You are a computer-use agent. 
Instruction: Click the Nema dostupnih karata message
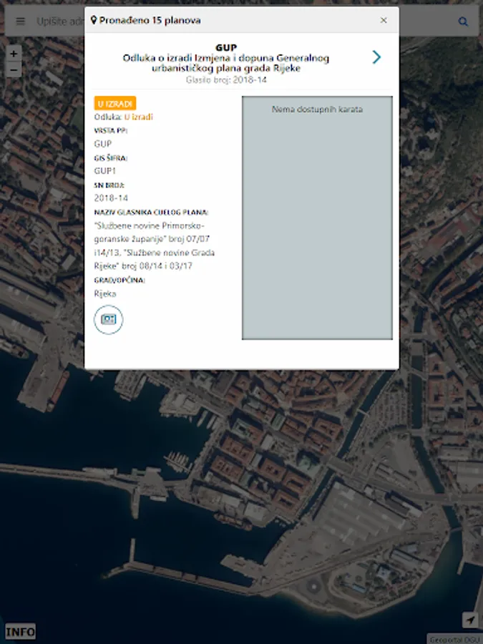click(x=317, y=109)
